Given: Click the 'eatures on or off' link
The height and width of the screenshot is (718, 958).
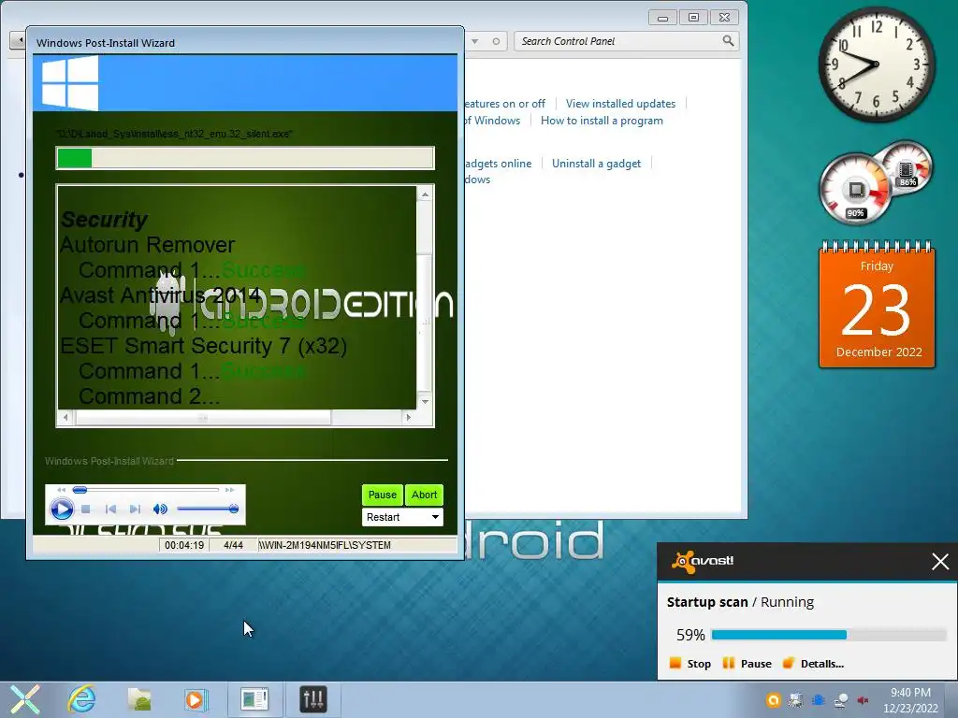Looking at the screenshot, I should point(504,104).
